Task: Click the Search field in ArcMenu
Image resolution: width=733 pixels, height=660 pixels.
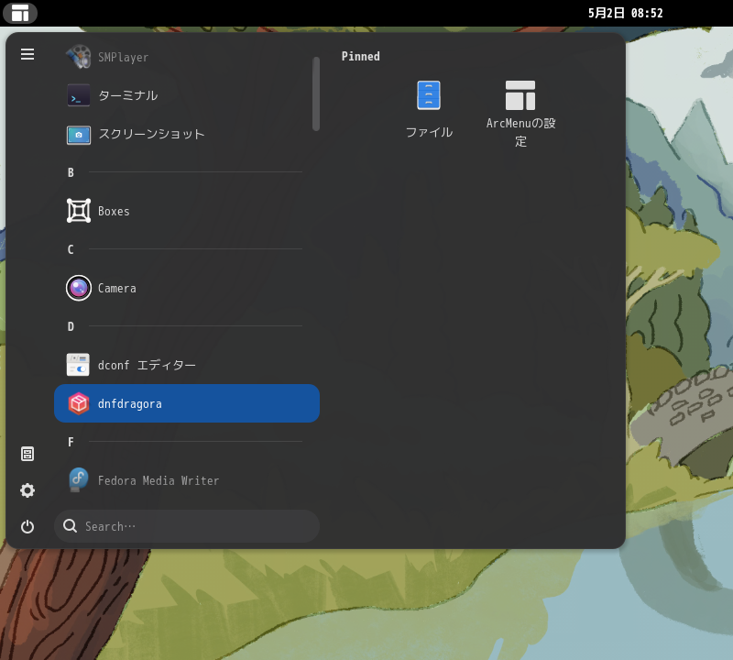Action: point(187,526)
